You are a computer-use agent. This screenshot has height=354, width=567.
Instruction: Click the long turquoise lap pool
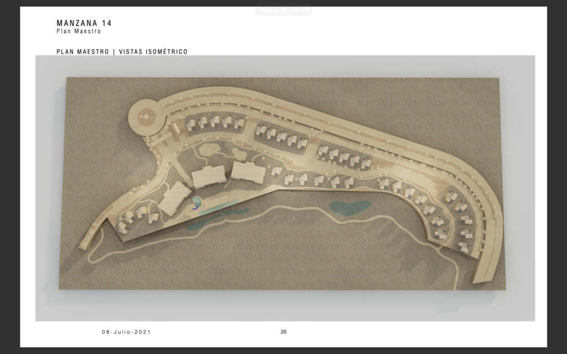click(219, 206)
